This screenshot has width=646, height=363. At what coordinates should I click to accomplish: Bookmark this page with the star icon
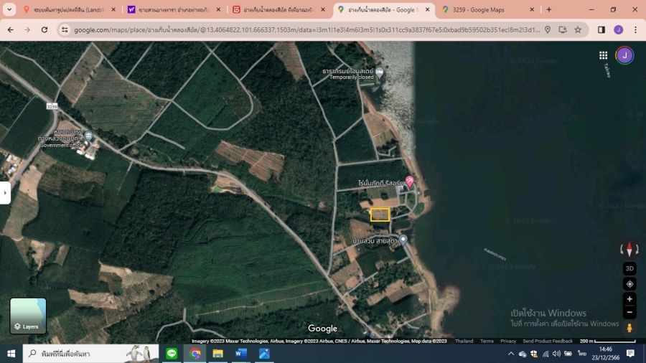coord(578,29)
